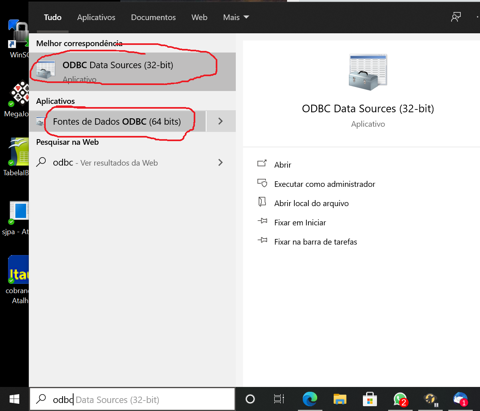Click the odbc search input field
The height and width of the screenshot is (411, 480).
click(x=132, y=399)
